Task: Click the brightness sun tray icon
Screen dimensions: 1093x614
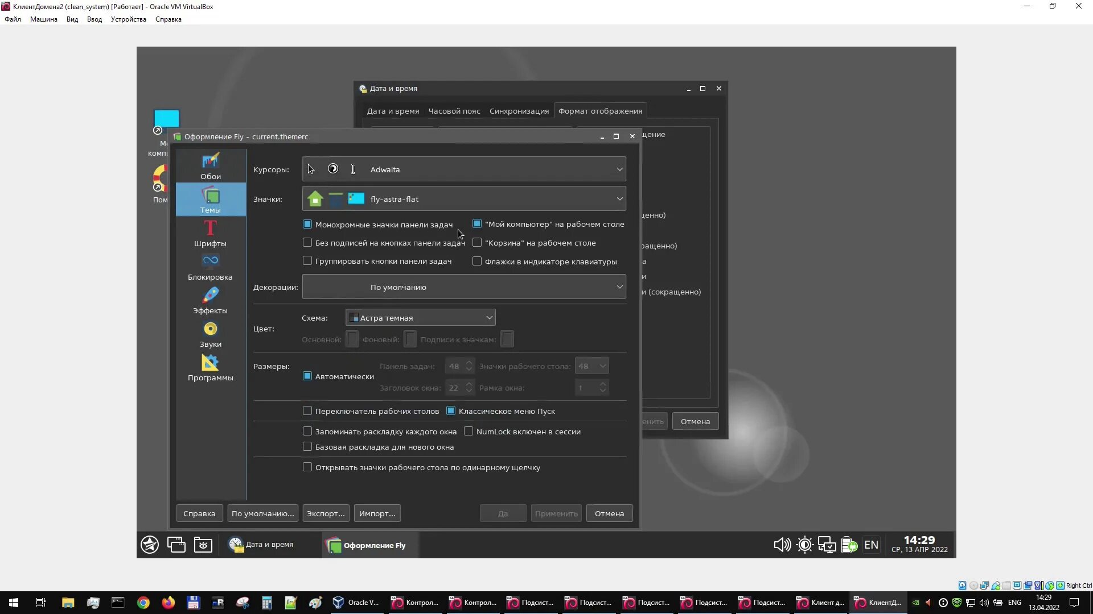Action: (804, 545)
